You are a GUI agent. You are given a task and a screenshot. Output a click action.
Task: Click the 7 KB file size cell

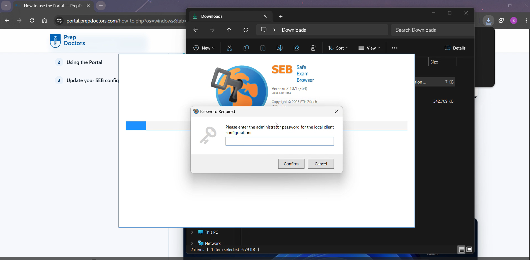coord(449,82)
